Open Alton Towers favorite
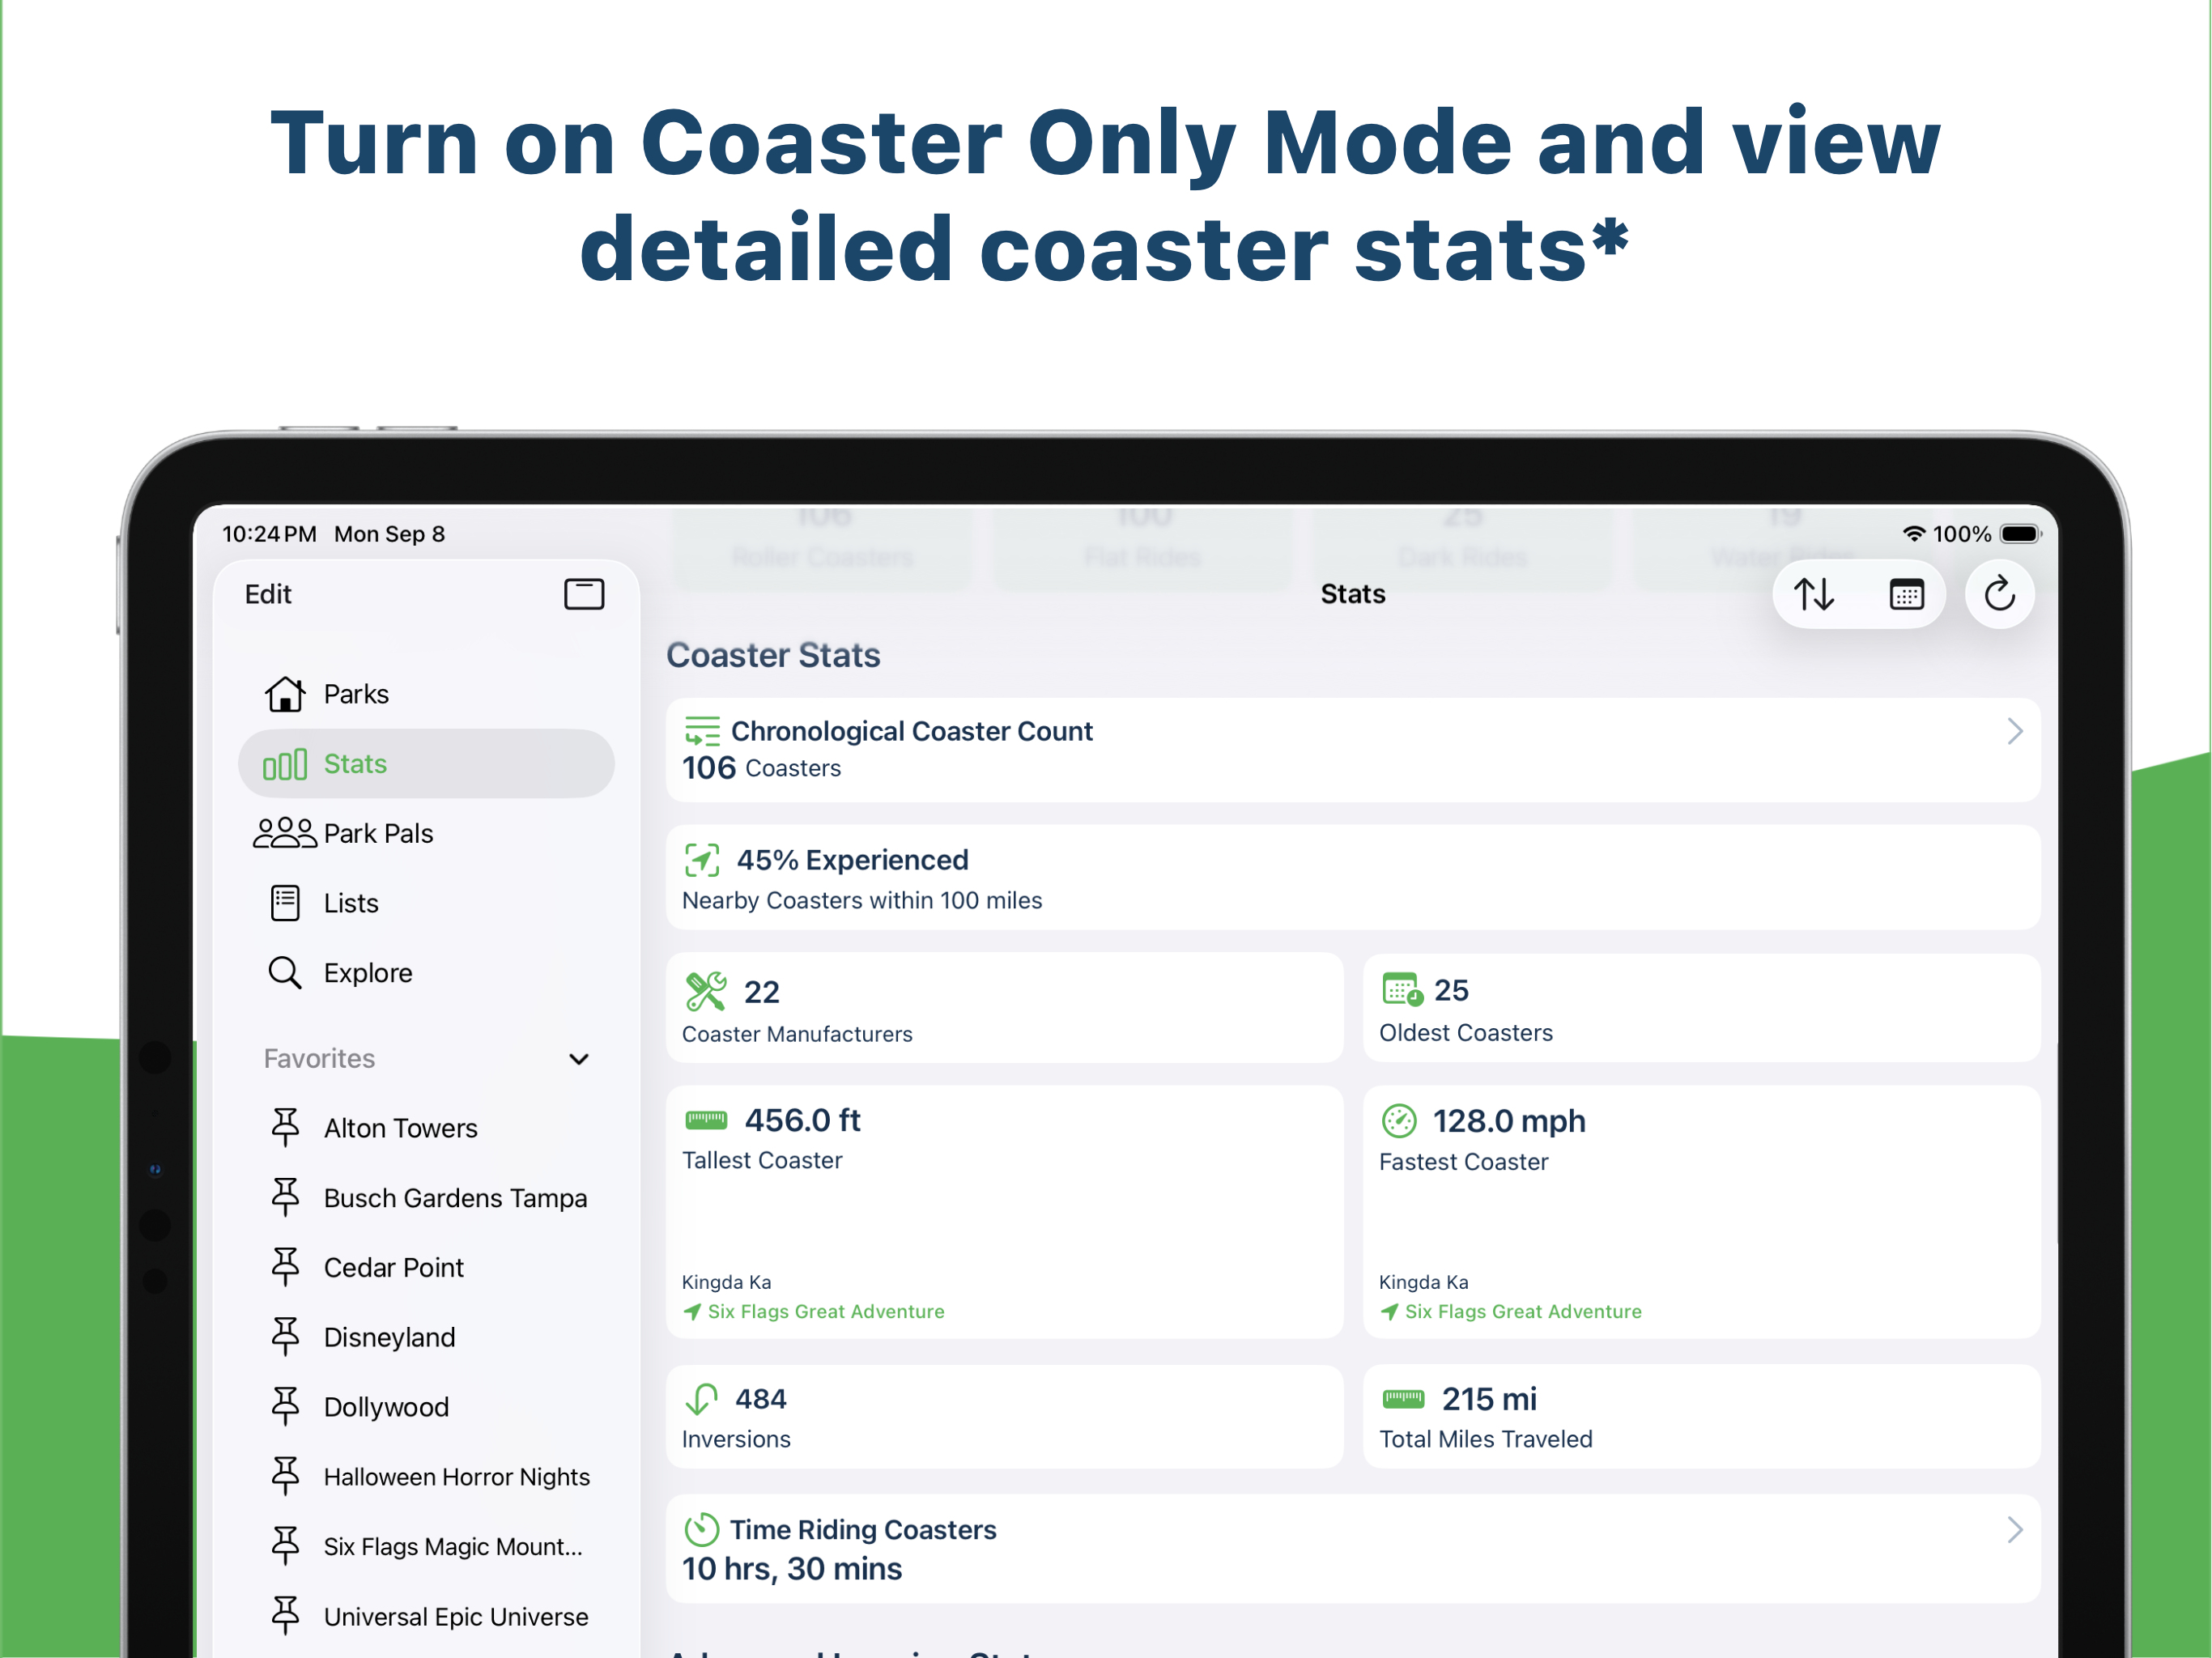Viewport: 2212px width, 1658px height. coord(426,1128)
